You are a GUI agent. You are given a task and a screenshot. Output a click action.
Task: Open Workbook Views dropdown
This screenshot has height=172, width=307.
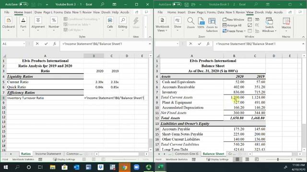point(162,25)
